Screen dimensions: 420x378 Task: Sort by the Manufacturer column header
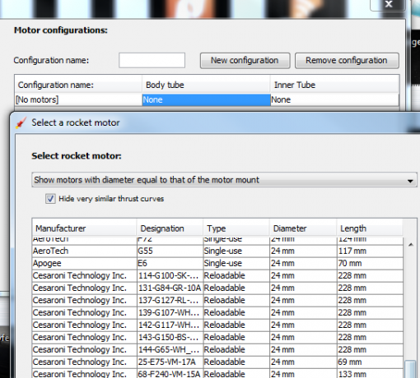coord(84,228)
